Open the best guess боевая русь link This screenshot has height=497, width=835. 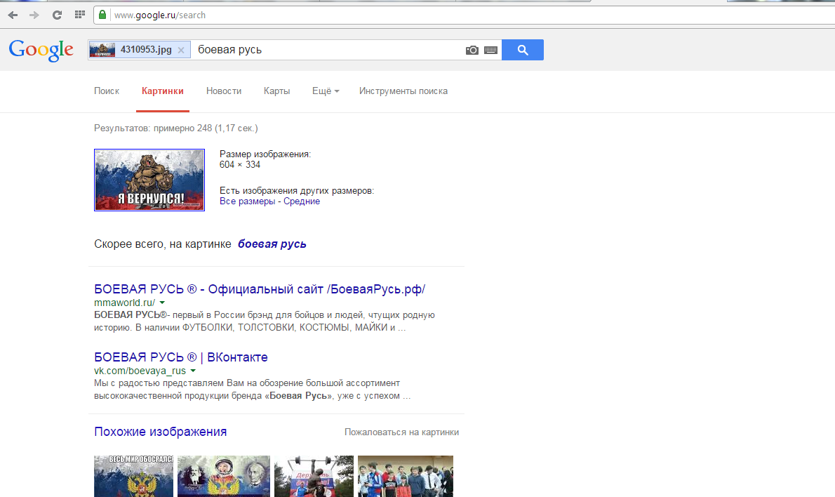pyautogui.click(x=272, y=244)
